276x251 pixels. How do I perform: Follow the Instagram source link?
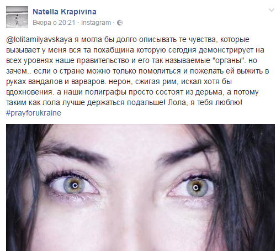(96, 23)
